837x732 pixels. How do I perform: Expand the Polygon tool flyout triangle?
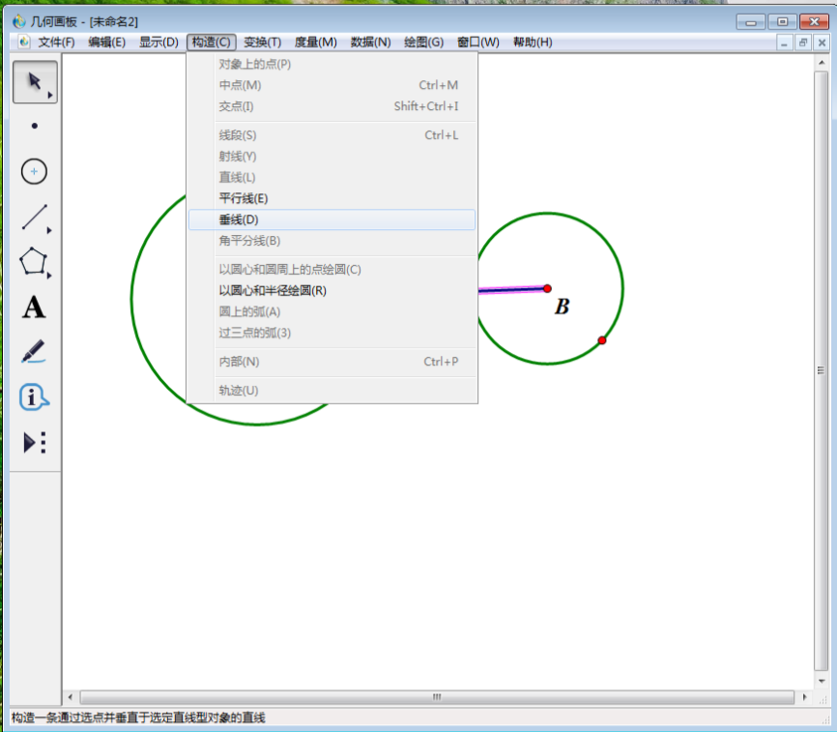[49, 276]
